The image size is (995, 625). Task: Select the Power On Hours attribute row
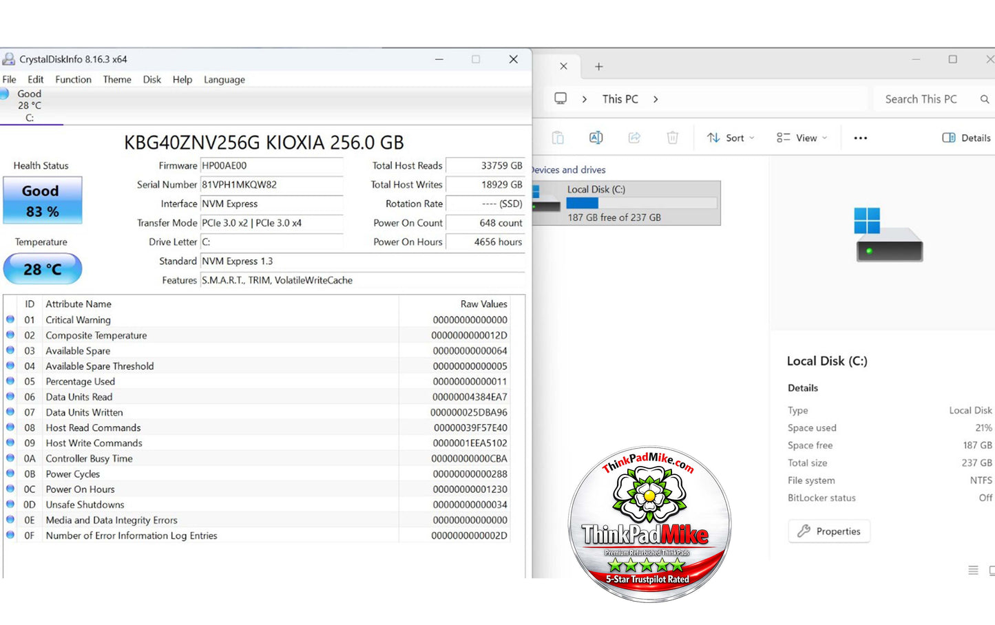click(257, 489)
